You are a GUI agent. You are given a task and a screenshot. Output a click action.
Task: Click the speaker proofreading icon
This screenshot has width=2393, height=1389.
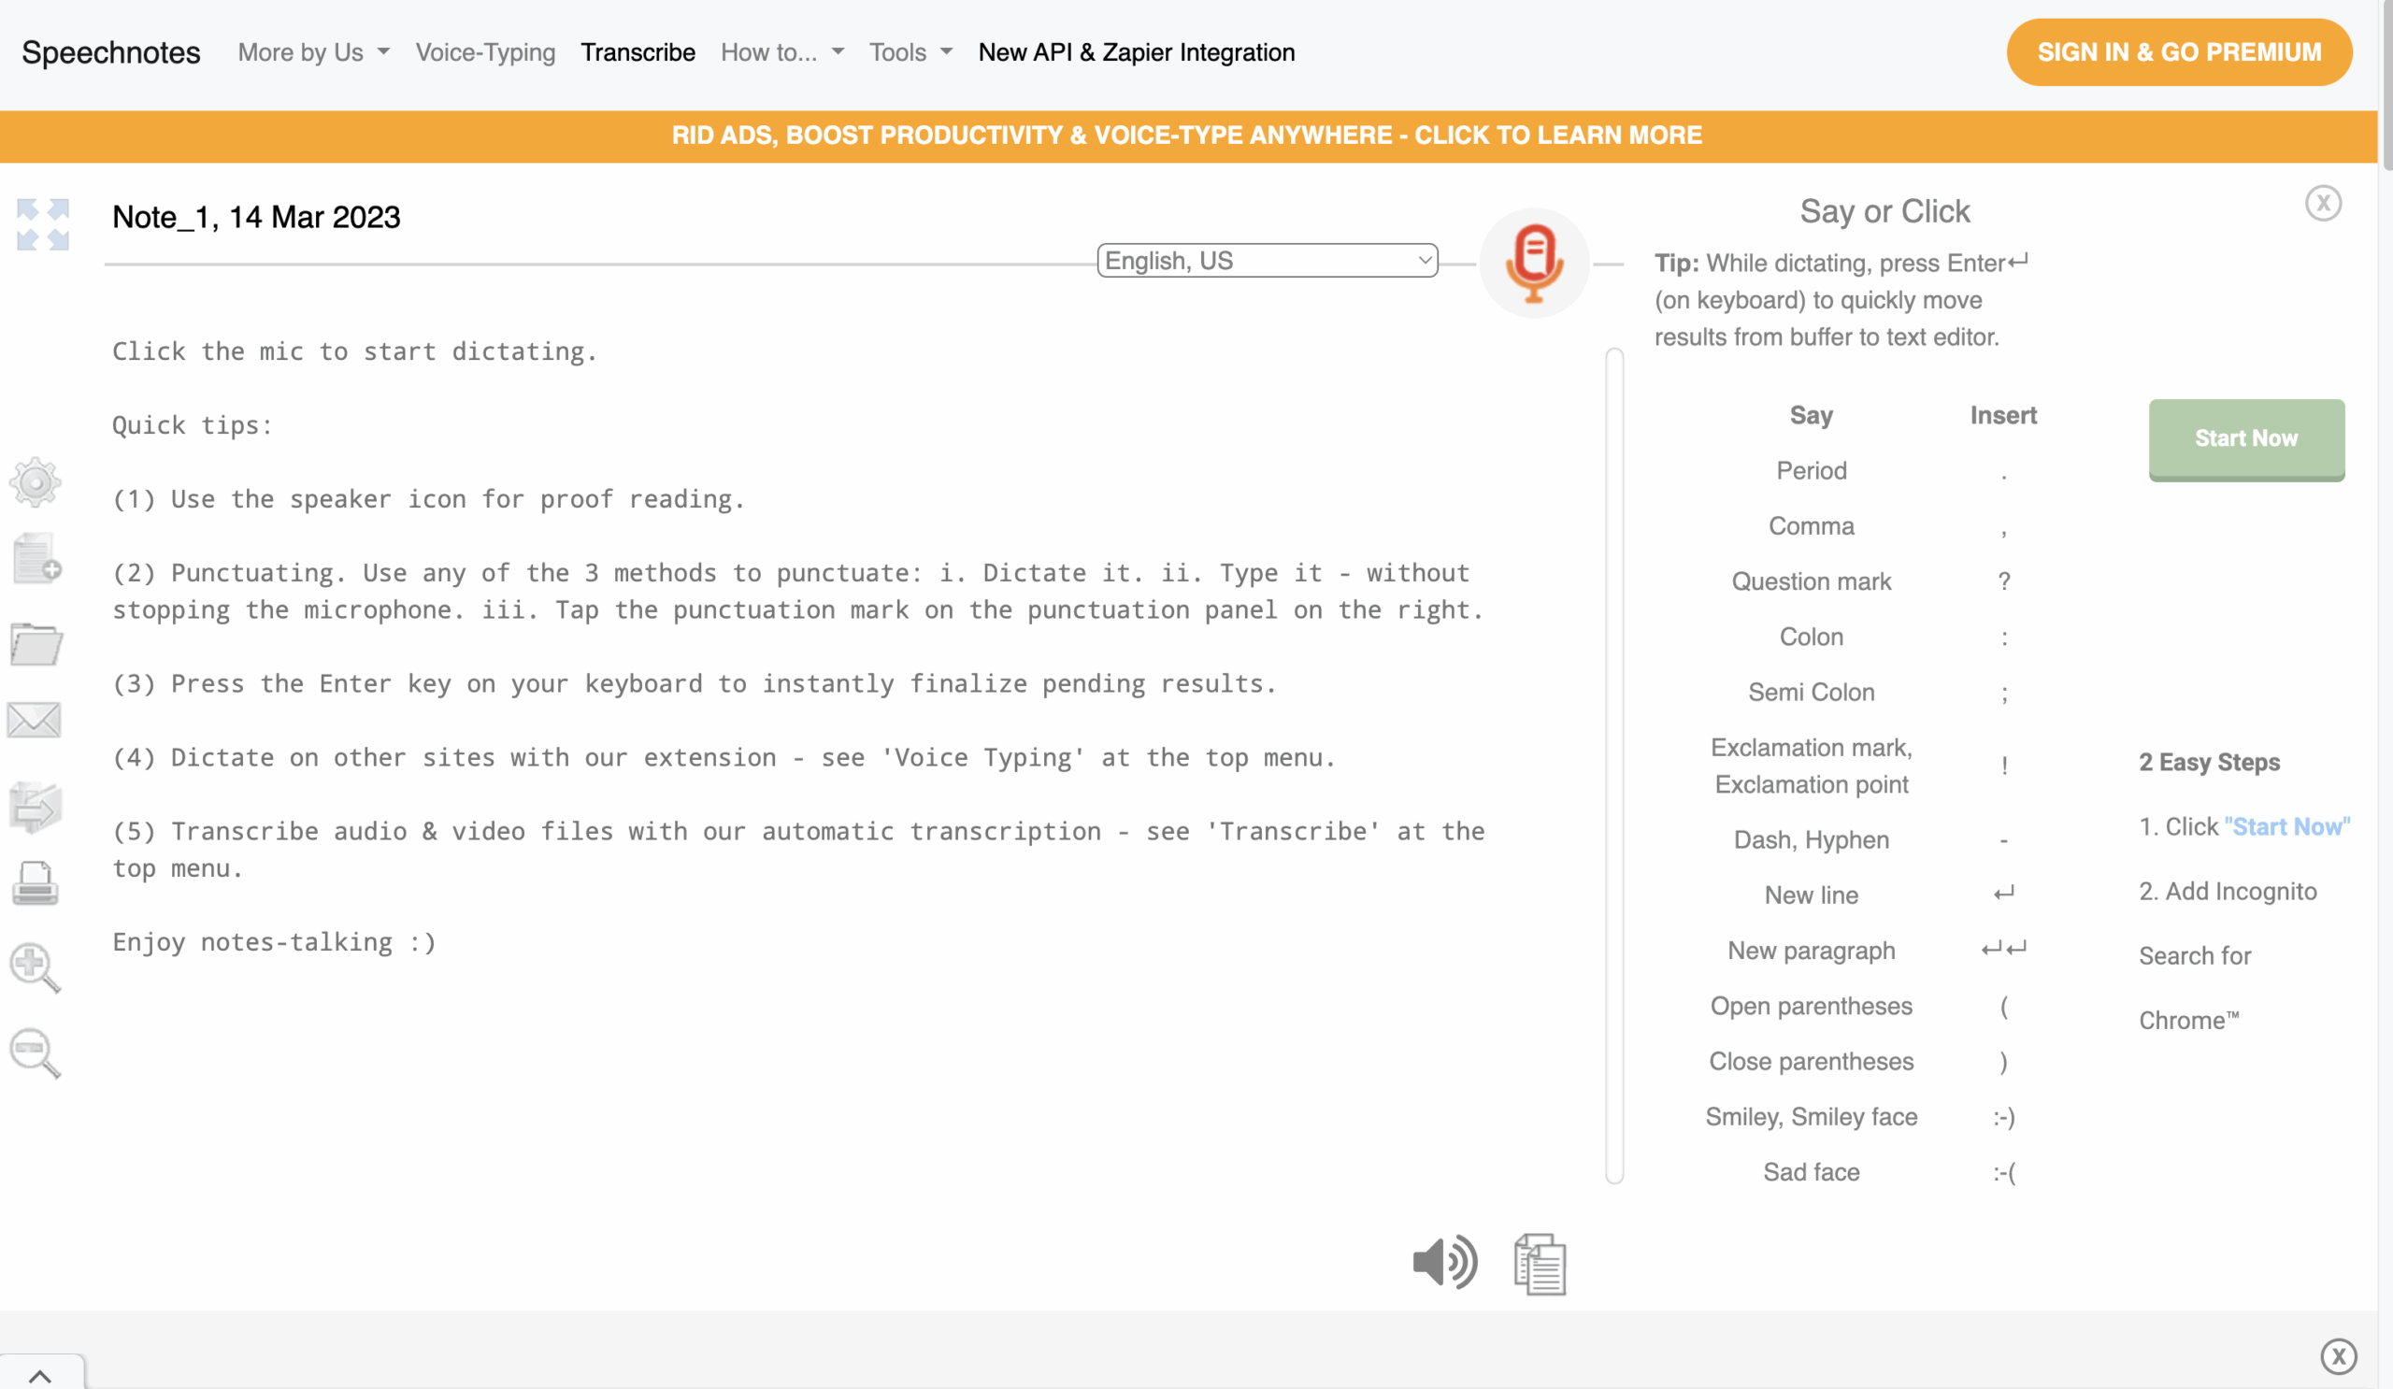pos(1443,1263)
